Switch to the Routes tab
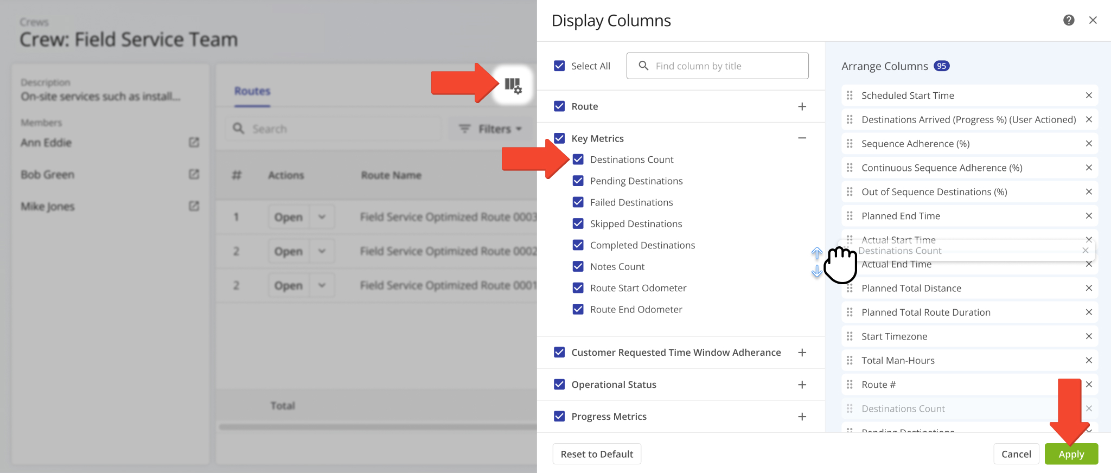1111x473 pixels. point(252,91)
